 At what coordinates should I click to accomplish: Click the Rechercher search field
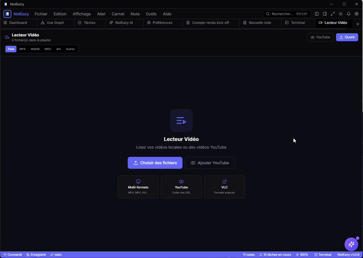click(287, 14)
